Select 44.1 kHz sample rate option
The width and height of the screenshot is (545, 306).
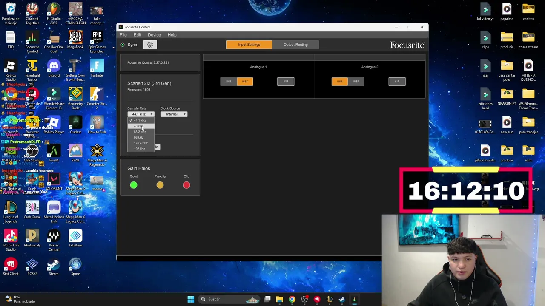tap(141, 121)
